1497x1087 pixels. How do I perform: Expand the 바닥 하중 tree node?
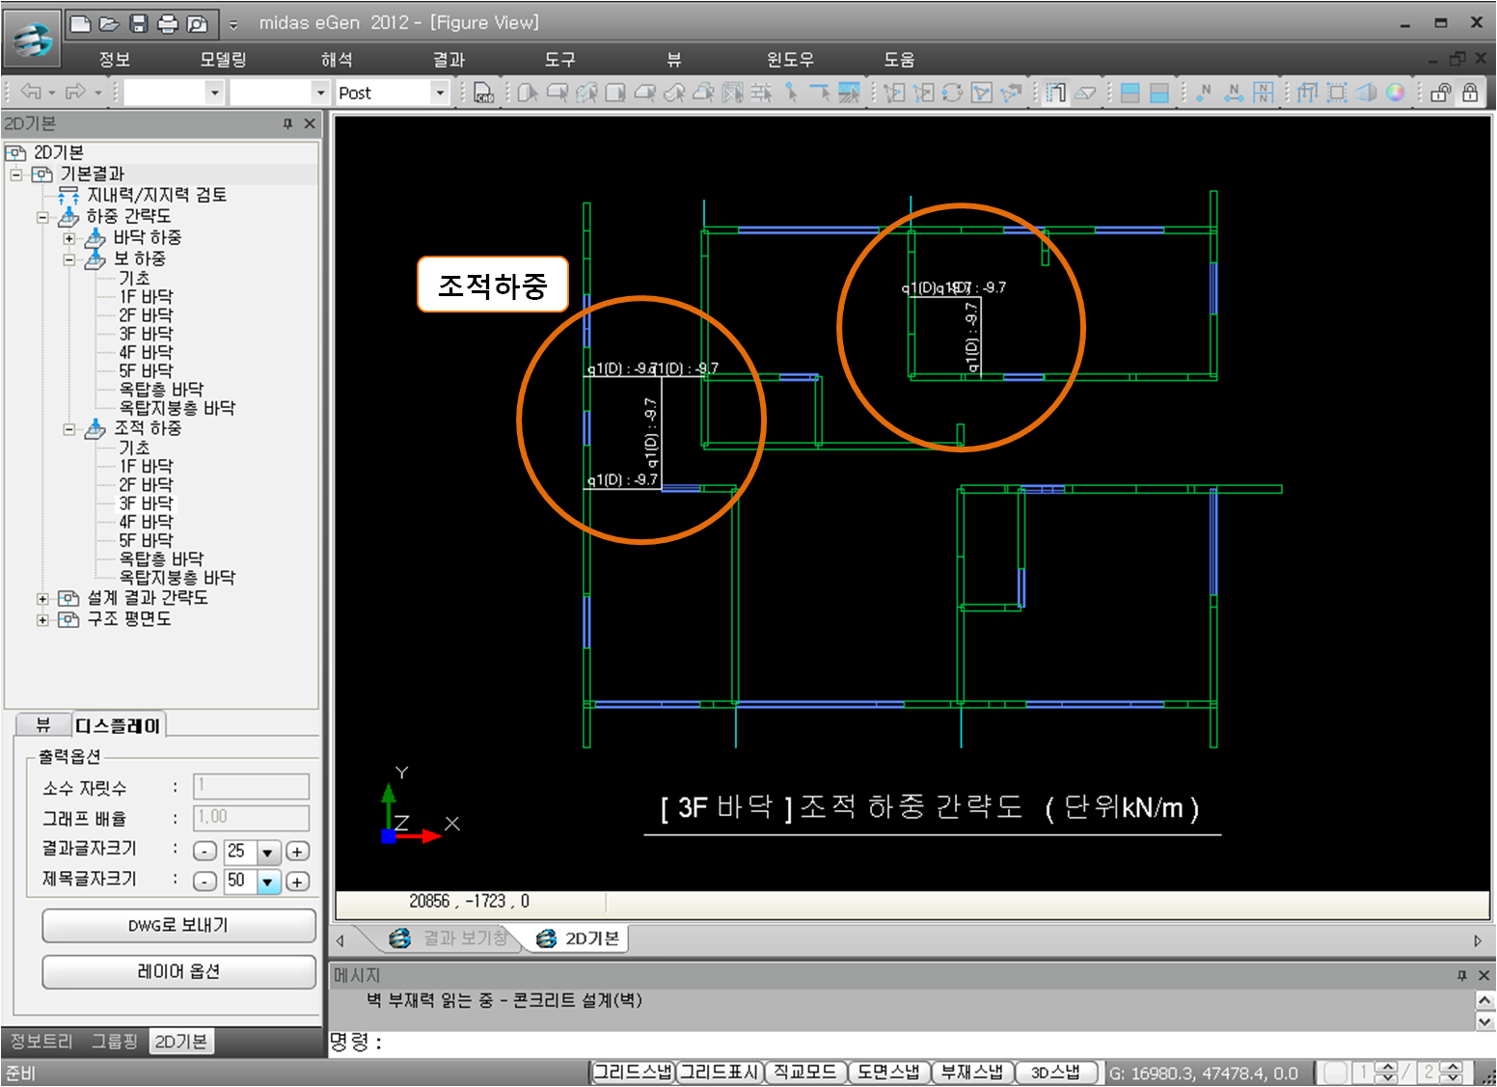(x=69, y=238)
